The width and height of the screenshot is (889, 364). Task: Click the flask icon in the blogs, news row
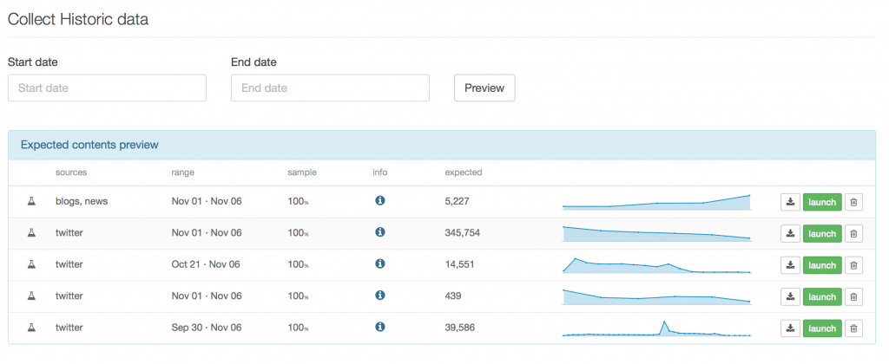point(31,201)
